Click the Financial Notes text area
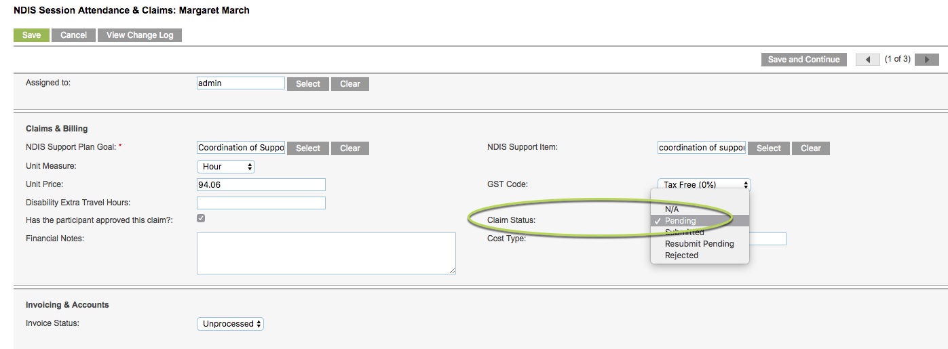 click(x=326, y=253)
